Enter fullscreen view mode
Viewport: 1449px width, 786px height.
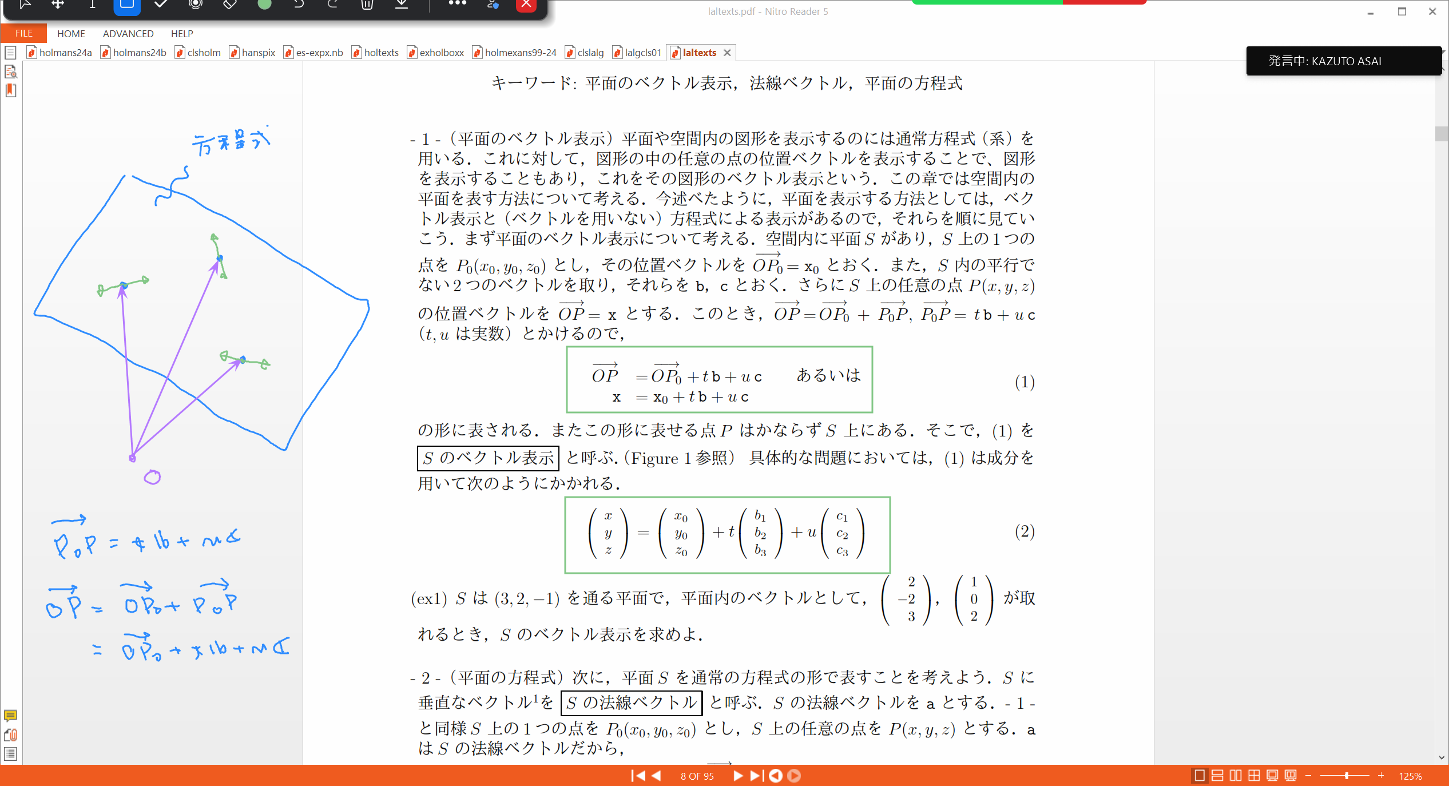[1272, 776]
